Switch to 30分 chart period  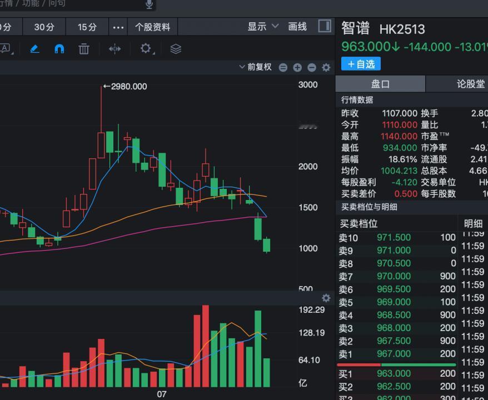click(x=44, y=27)
